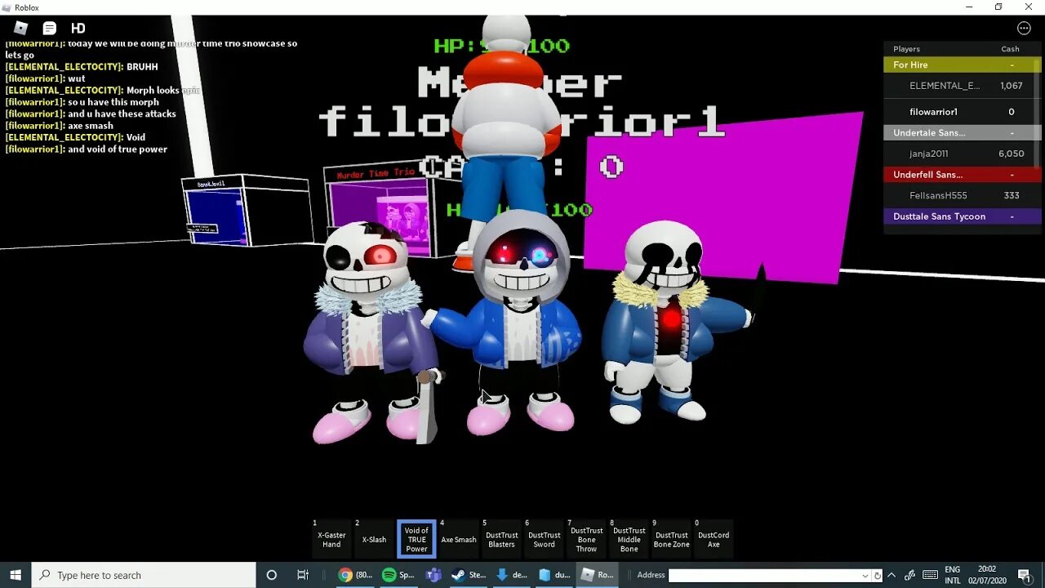Image resolution: width=1045 pixels, height=588 pixels.
Task: Open the three-dots settings menu in the top bar
Action: (1024, 29)
